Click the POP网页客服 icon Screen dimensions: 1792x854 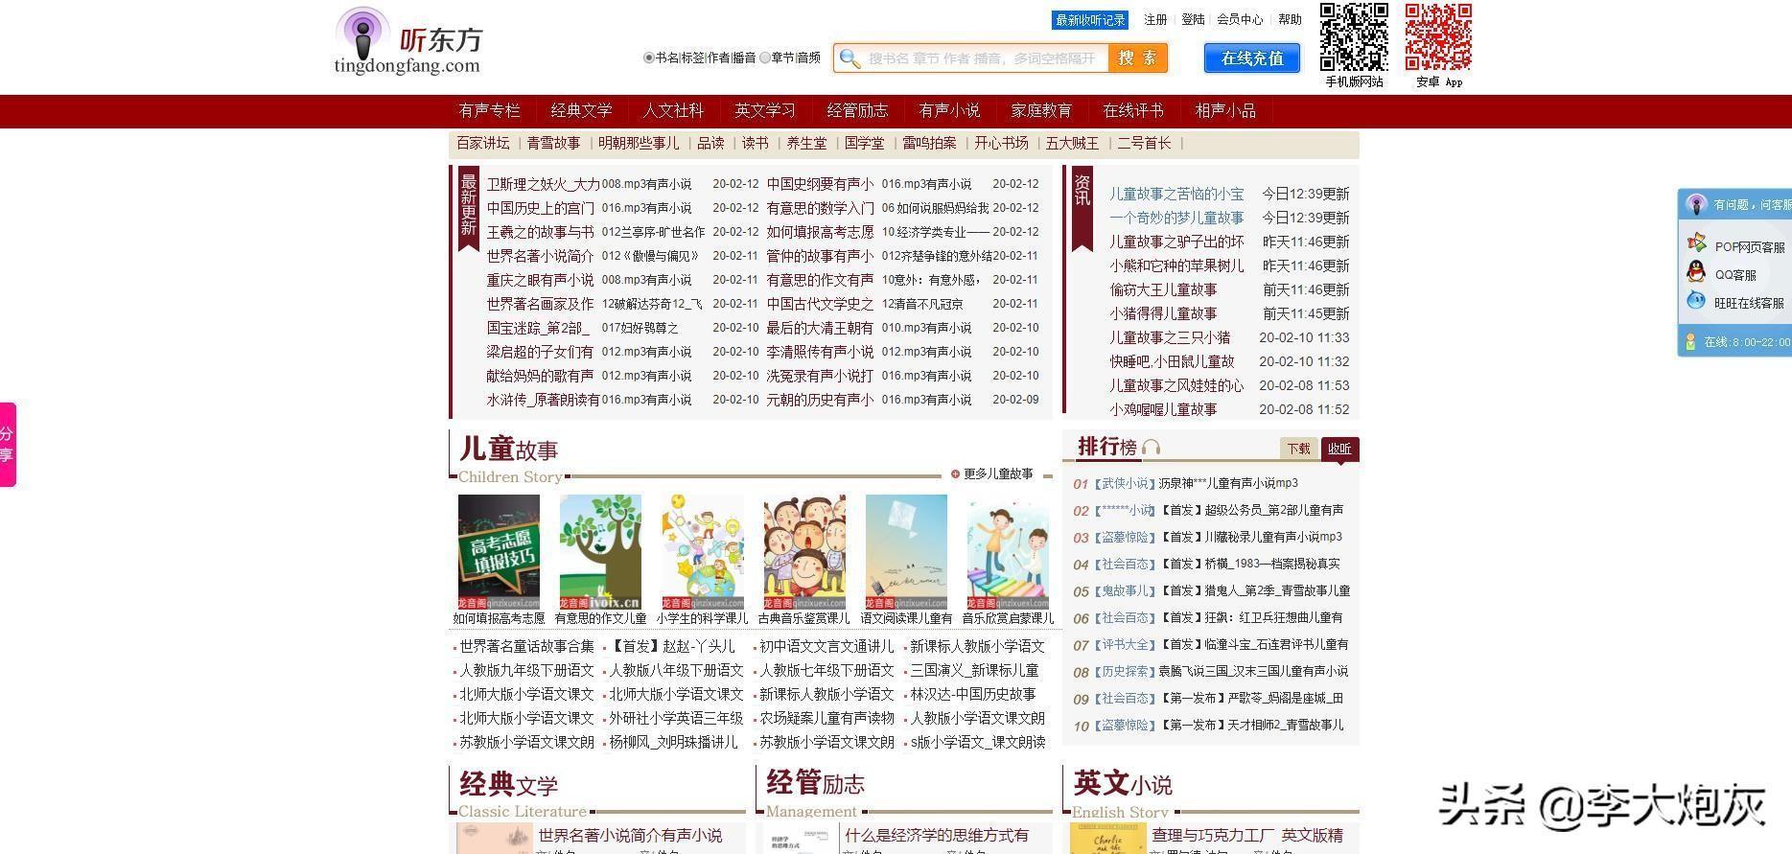[x=1696, y=244]
